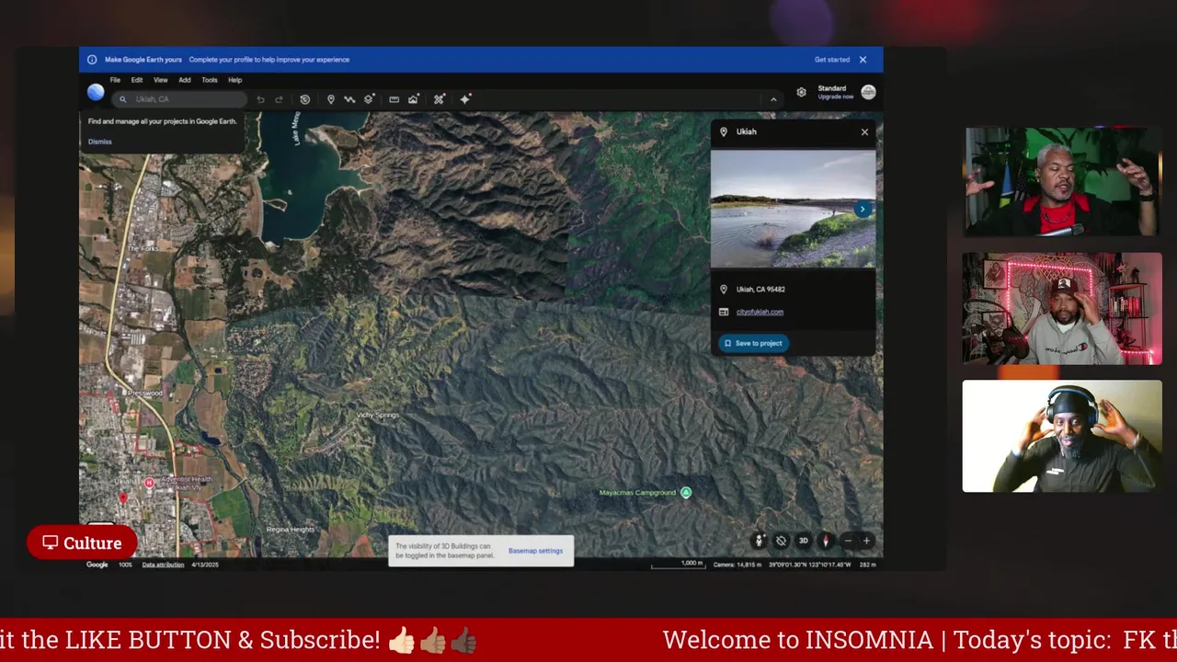The width and height of the screenshot is (1177, 662).
Task: Click the Presswood map label
Action: pos(145,393)
